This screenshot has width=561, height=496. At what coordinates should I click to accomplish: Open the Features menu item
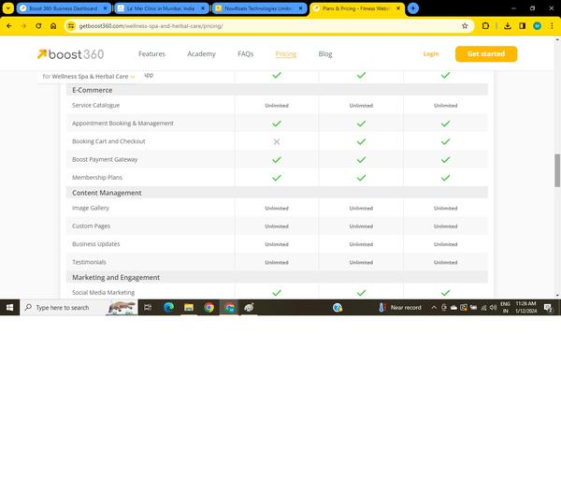[151, 54]
